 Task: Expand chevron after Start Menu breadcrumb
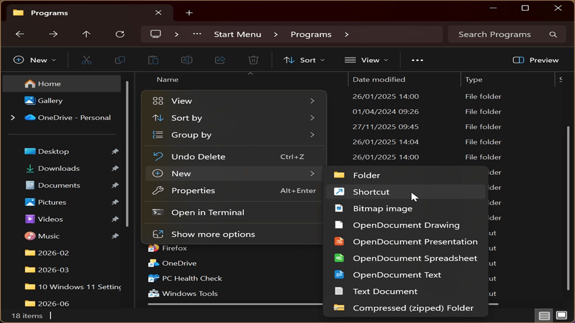tap(276, 34)
